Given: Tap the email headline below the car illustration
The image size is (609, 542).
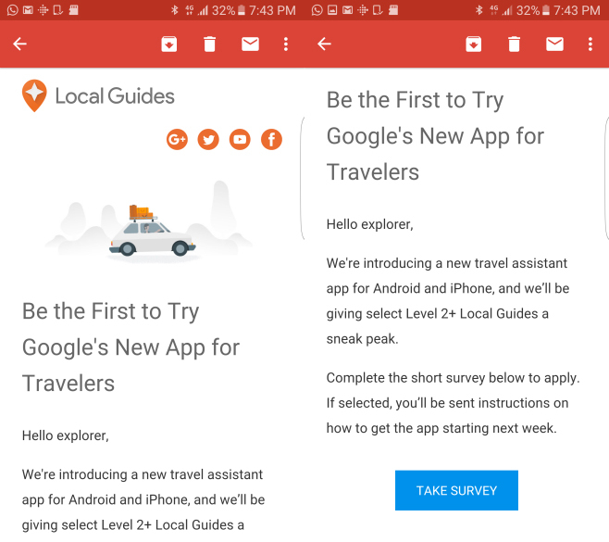Looking at the screenshot, I should [x=130, y=347].
